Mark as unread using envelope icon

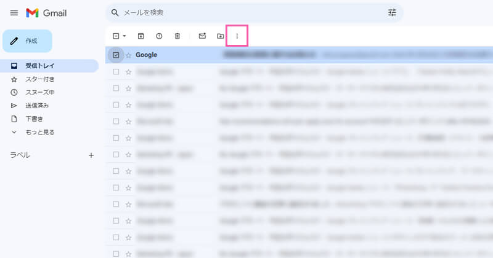point(202,36)
